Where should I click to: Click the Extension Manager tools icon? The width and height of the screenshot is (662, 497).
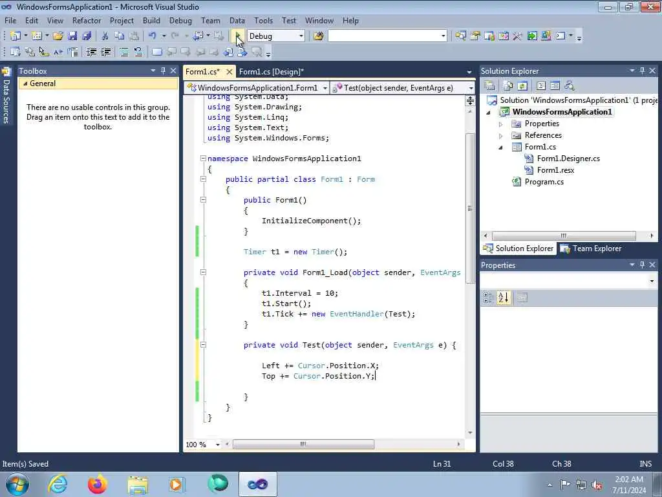546,36
